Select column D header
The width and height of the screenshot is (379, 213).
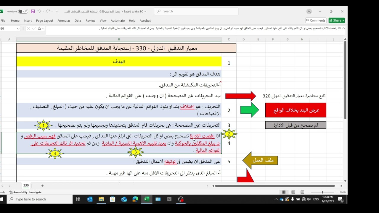click(x=243, y=39)
